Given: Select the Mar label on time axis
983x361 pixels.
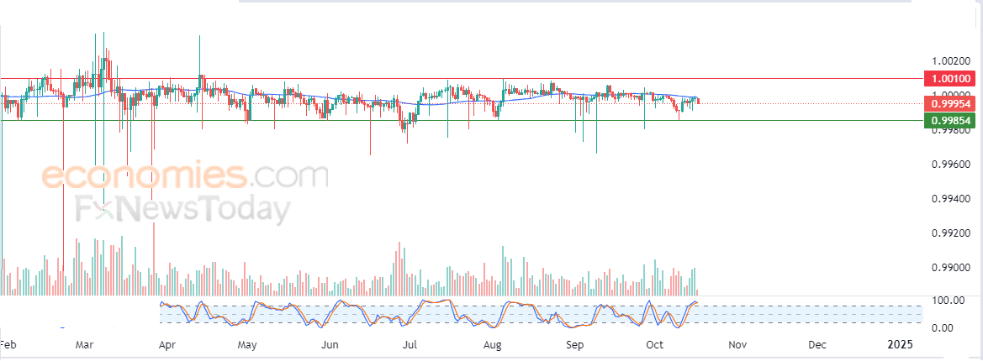Looking at the screenshot, I should (84, 345).
